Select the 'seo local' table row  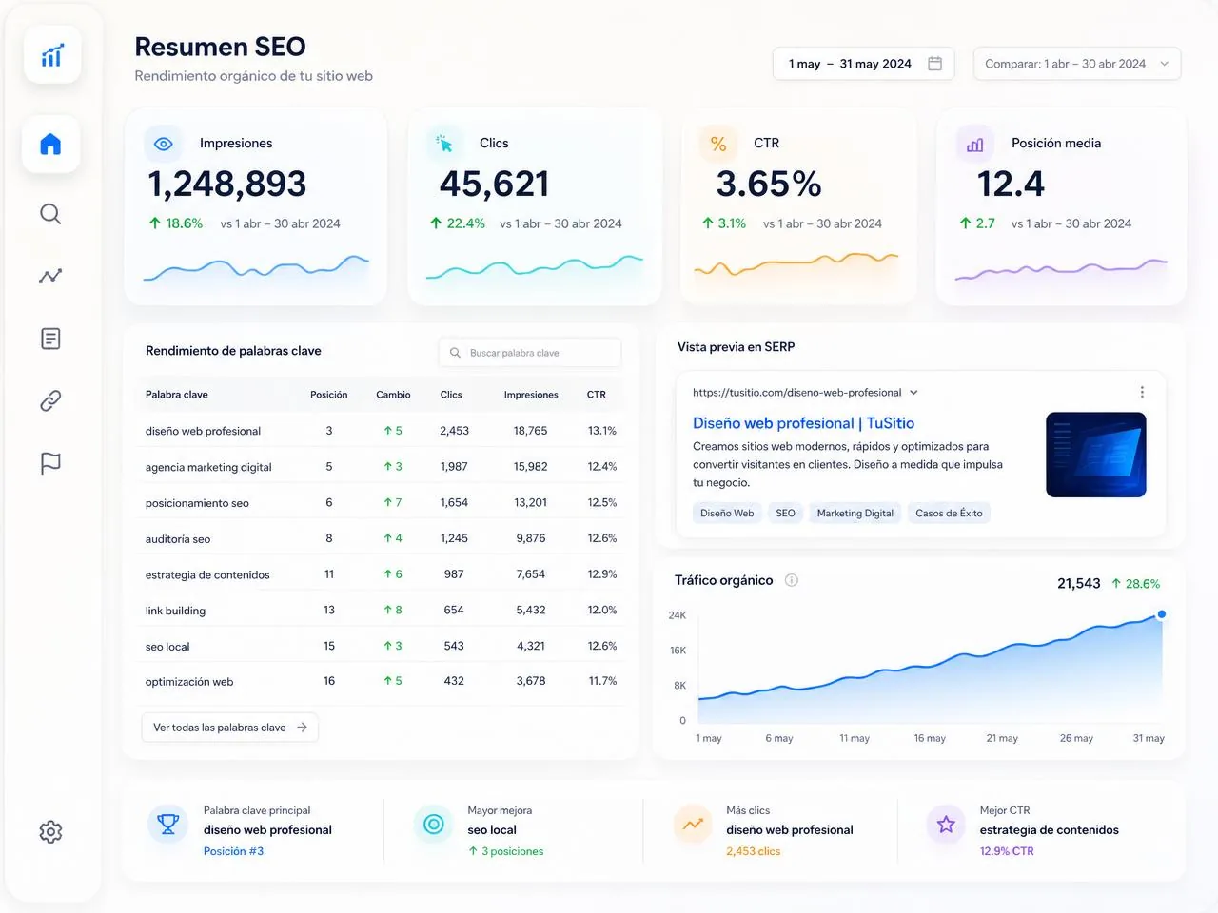coord(381,646)
